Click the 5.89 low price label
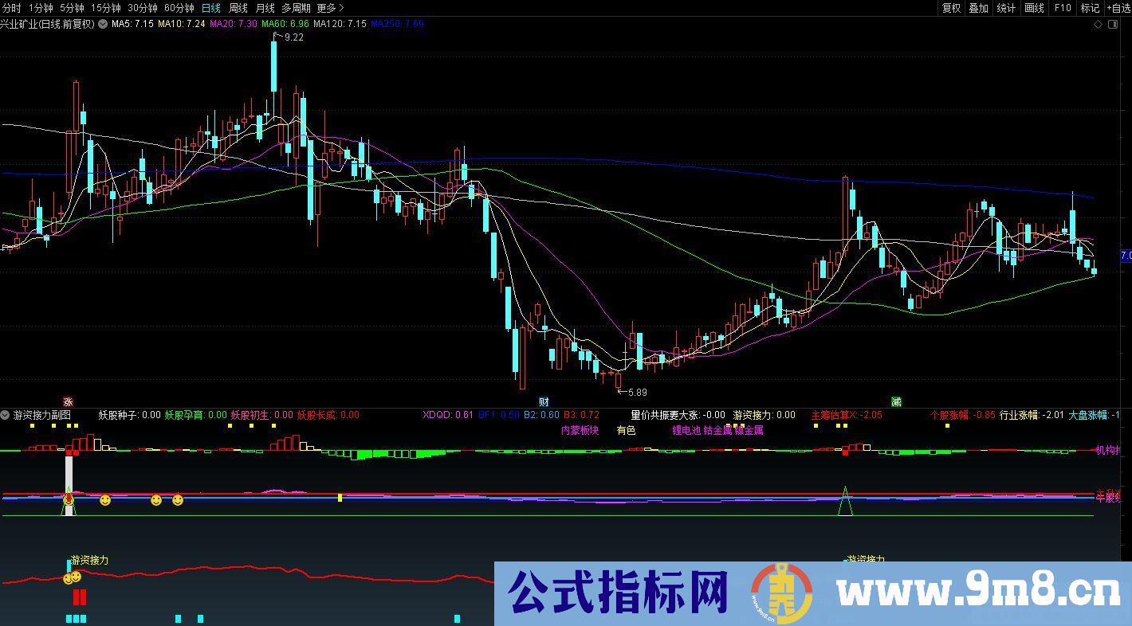The height and width of the screenshot is (626, 1132). tap(637, 393)
